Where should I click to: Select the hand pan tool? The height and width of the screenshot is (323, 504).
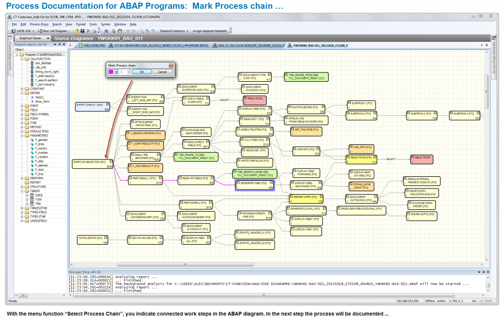click(119, 31)
